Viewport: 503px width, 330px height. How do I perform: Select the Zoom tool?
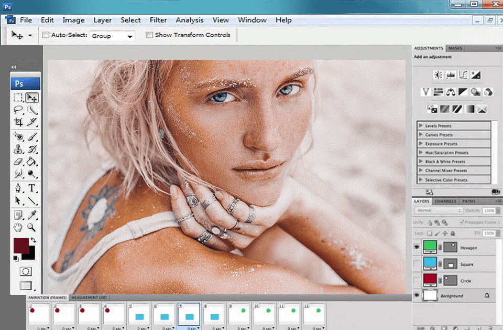pyautogui.click(x=31, y=227)
